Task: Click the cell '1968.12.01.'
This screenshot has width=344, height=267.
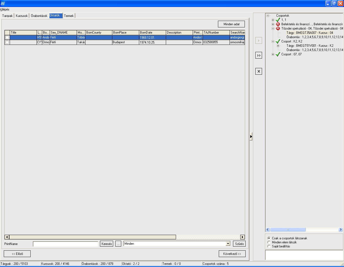Action: tap(152, 38)
